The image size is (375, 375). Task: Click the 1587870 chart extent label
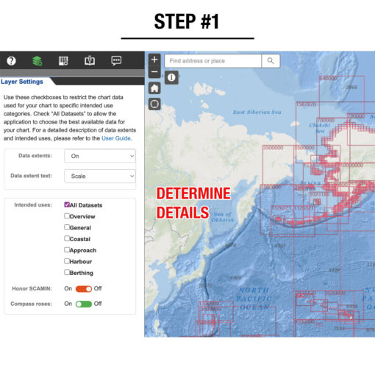point(306,104)
